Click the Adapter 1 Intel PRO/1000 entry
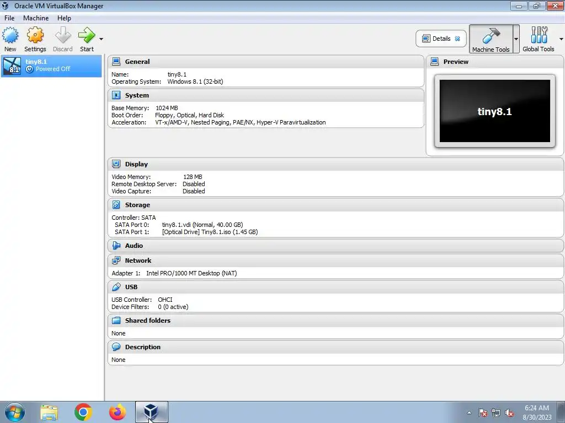Image resolution: width=565 pixels, height=423 pixels. tap(191, 273)
